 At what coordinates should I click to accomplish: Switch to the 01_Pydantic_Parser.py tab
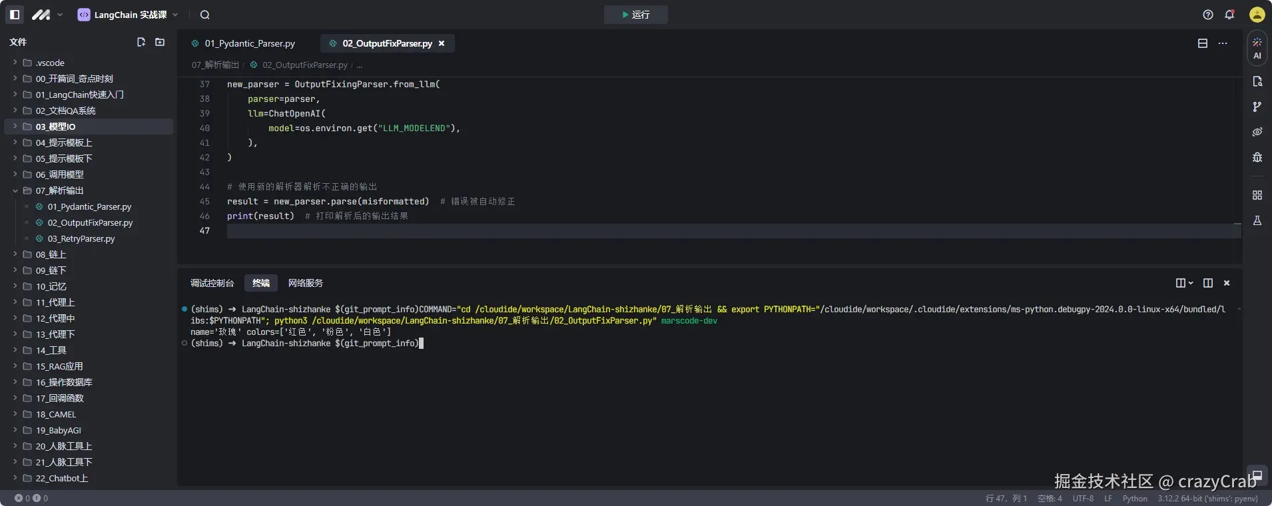[x=249, y=43]
